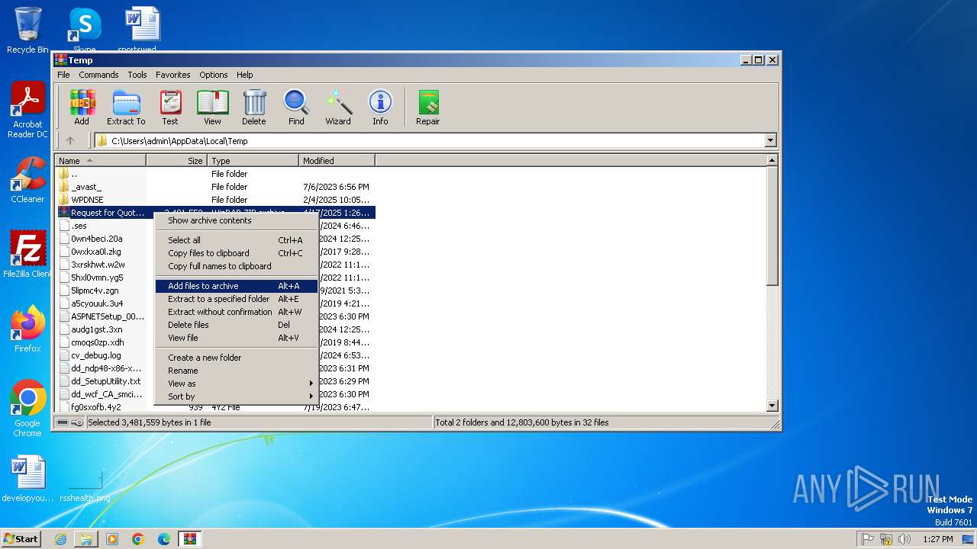The height and width of the screenshot is (549, 977).
Task: Expand the View as submenu
Action: tap(237, 384)
